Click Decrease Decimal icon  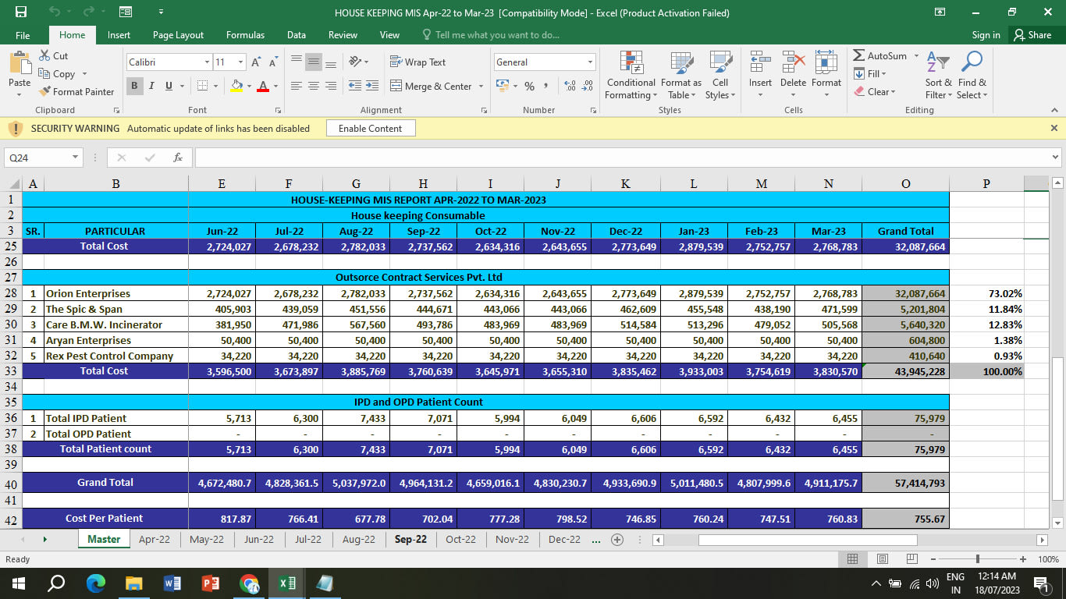(x=588, y=86)
